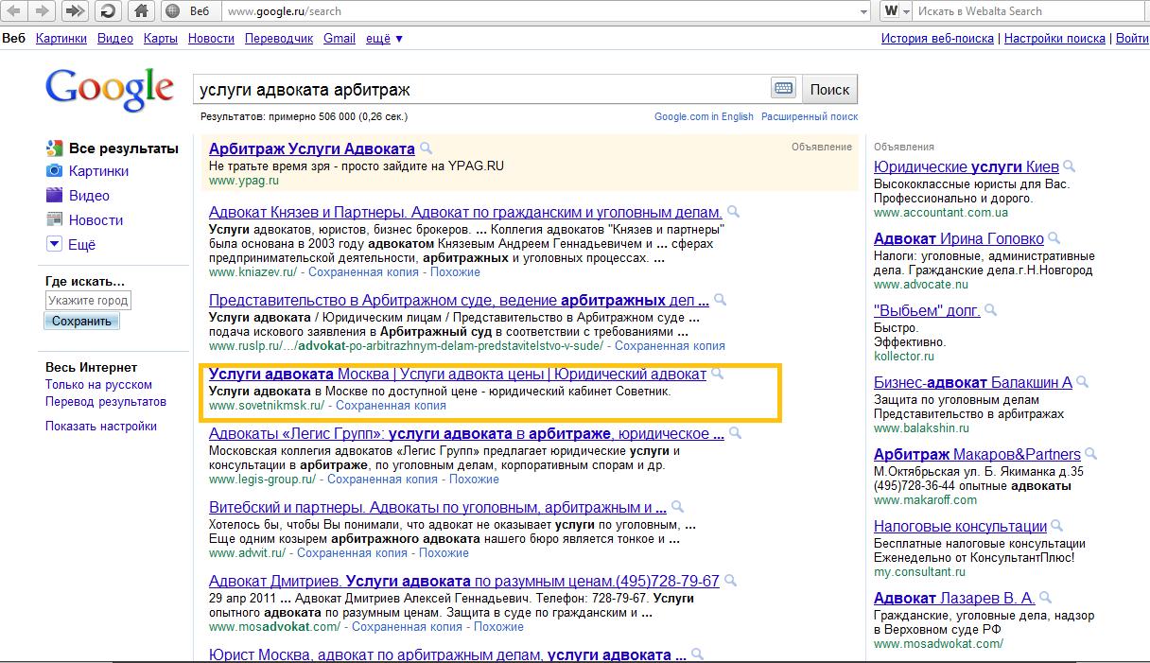
Task: Open Gmail in the top navigation
Action: (x=340, y=39)
